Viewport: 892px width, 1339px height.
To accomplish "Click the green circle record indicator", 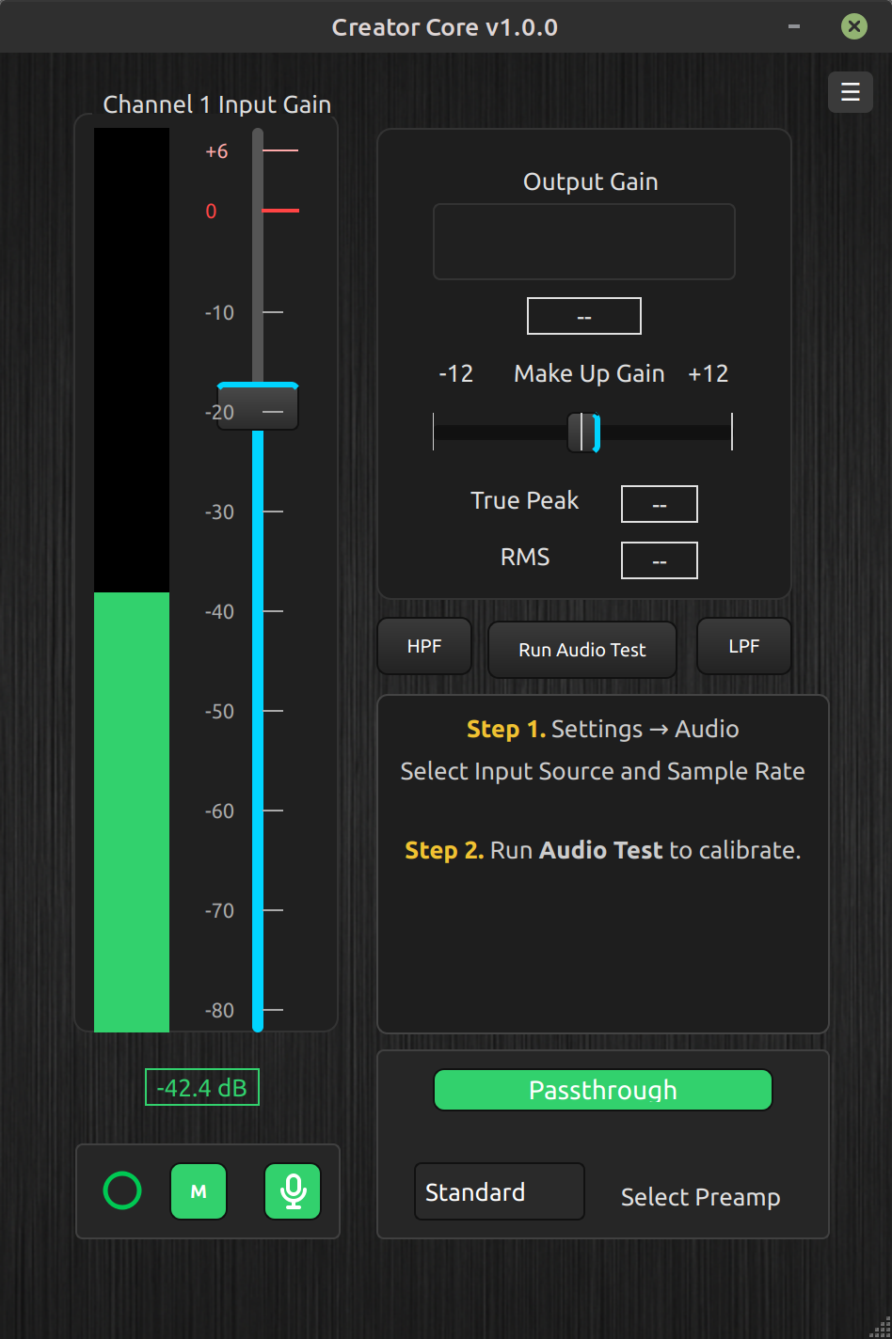I will point(122,1190).
